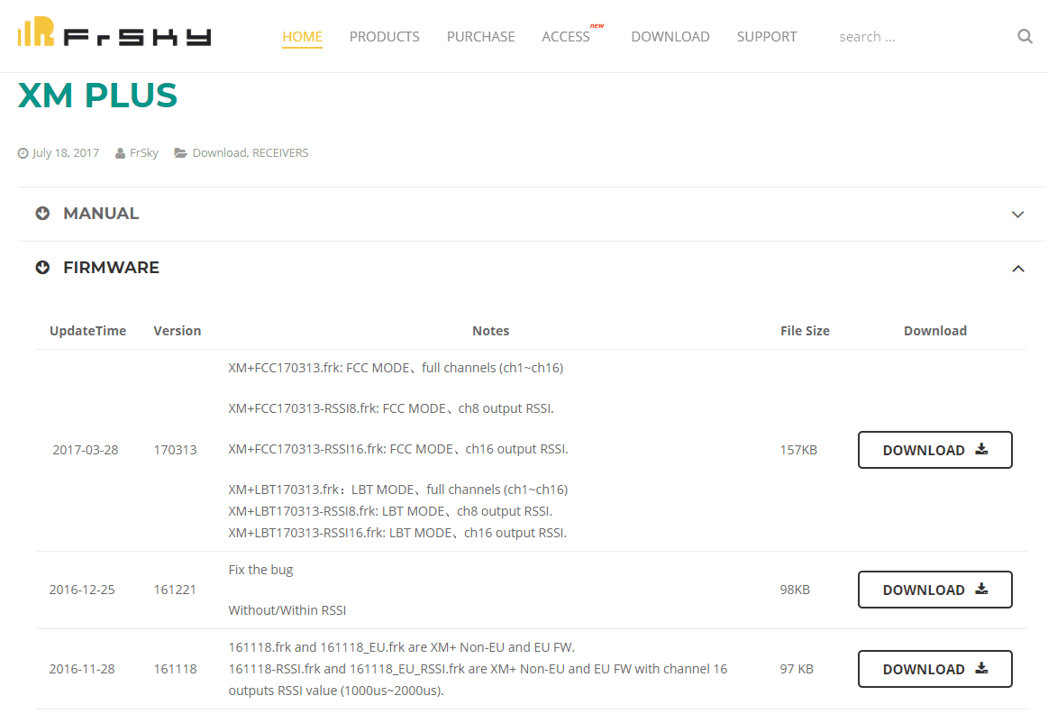This screenshot has height=723, width=1048.
Task: Select the 97 KB file size cell
Action: point(797,669)
